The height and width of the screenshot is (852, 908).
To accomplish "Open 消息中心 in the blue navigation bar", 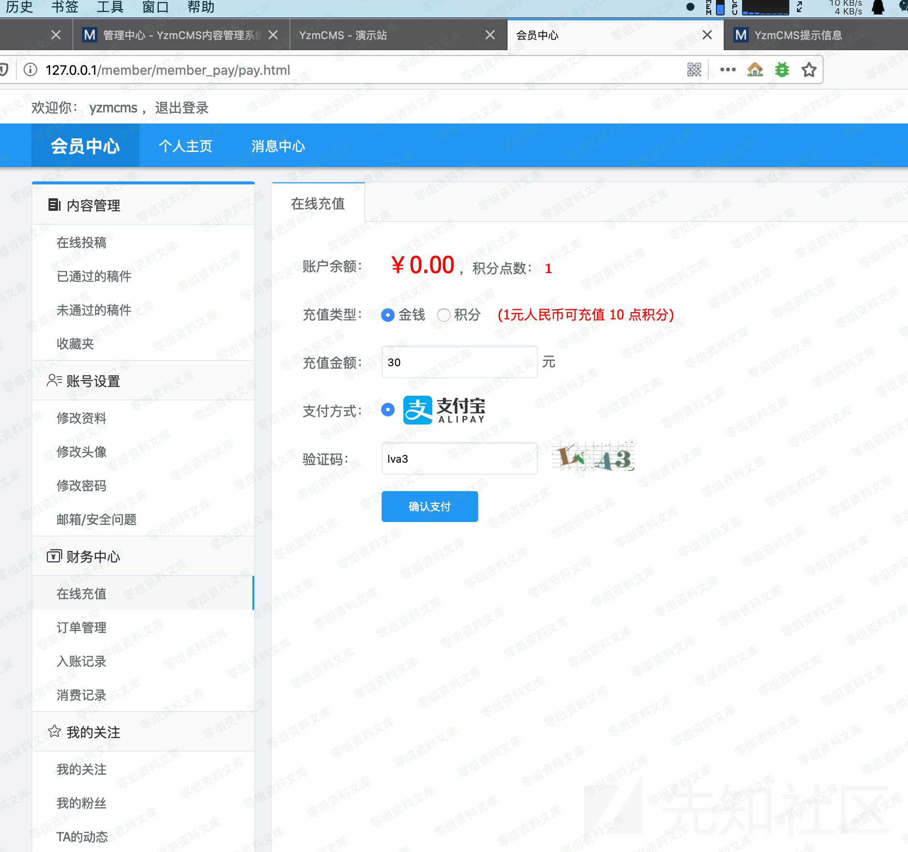I will pos(278,146).
